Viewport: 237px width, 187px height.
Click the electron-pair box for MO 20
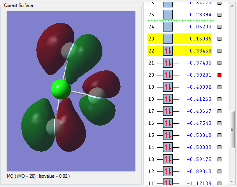[x=168, y=75]
